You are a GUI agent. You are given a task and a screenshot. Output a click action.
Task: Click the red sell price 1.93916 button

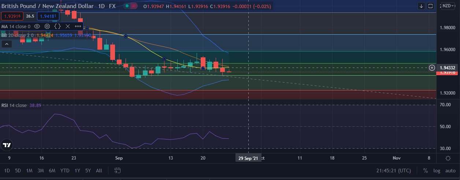[x=12, y=16]
